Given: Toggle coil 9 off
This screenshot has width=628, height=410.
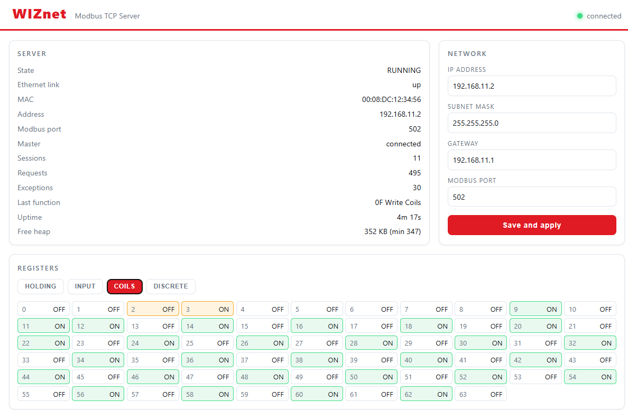Looking at the screenshot, I should coord(535,309).
